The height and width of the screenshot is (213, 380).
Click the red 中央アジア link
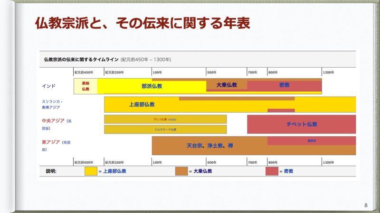pos(53,121)
